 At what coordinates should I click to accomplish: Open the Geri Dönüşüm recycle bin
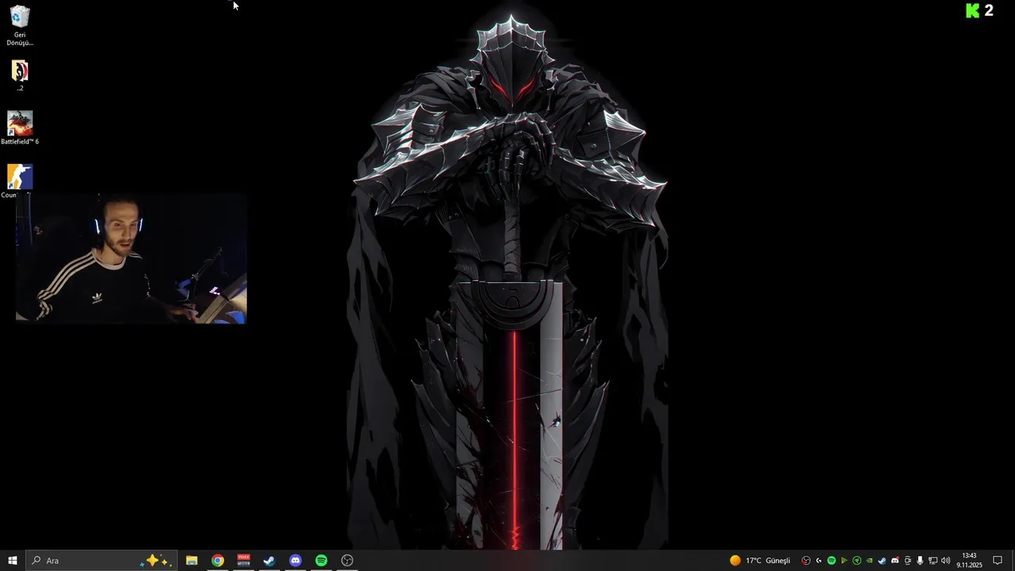coord(20,25)
